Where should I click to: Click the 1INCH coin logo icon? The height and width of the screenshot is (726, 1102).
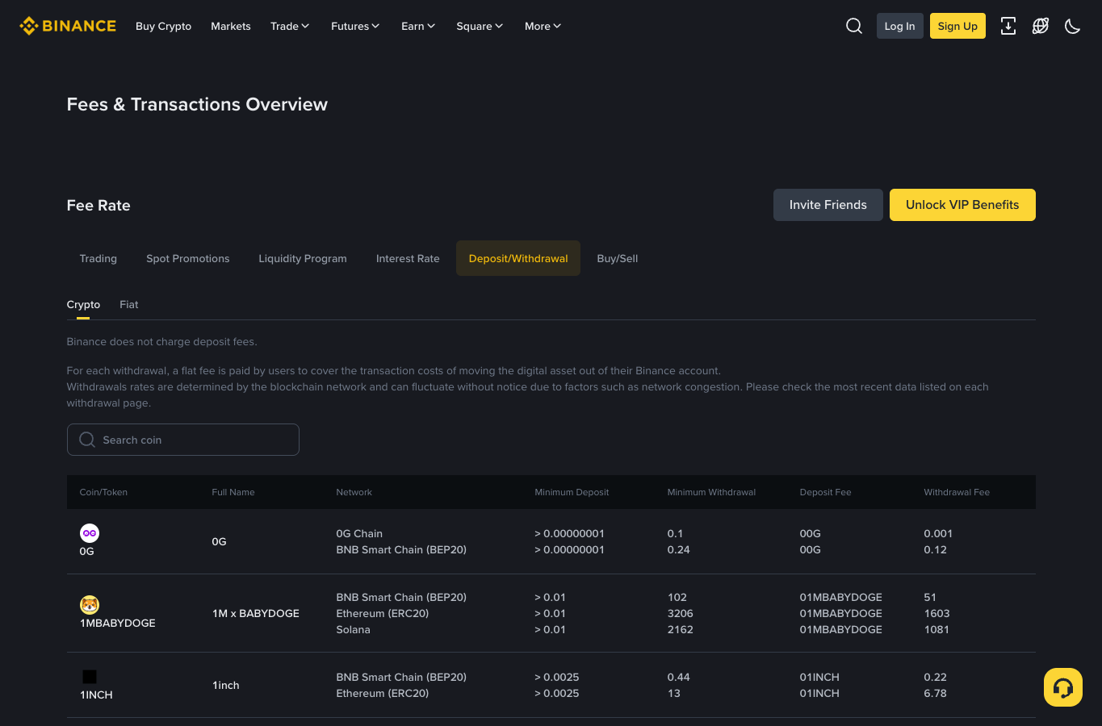click(x=90, y=677)
